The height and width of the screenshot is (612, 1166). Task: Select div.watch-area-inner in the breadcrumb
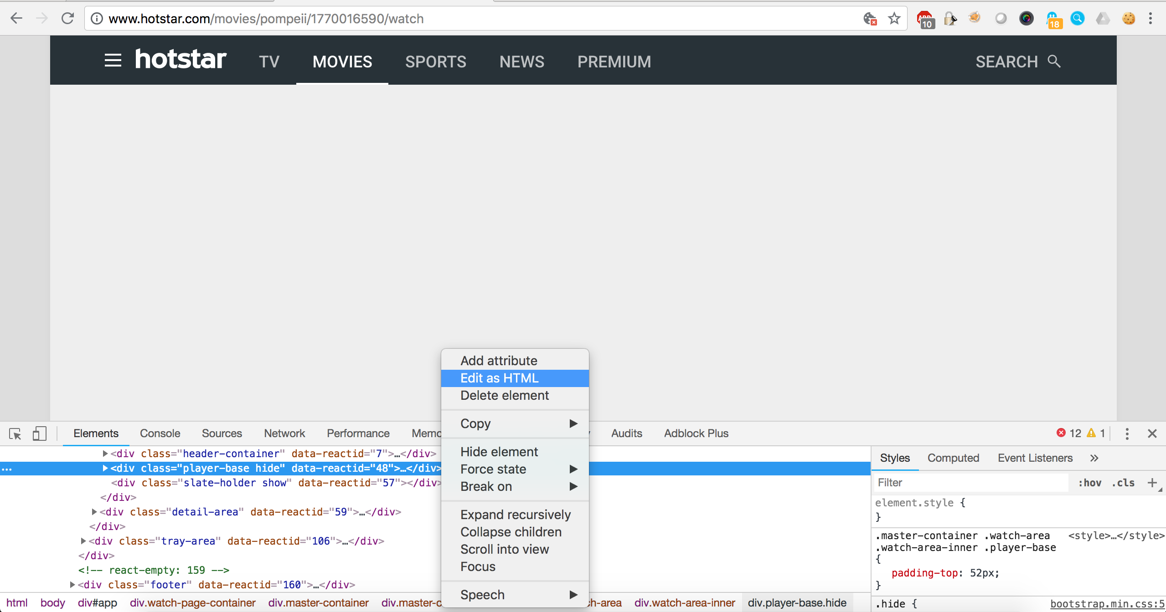(x=685, y=603)
